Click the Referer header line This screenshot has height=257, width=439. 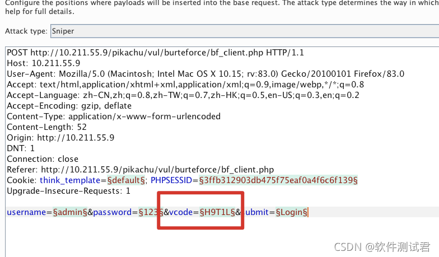tap(140, 170)
